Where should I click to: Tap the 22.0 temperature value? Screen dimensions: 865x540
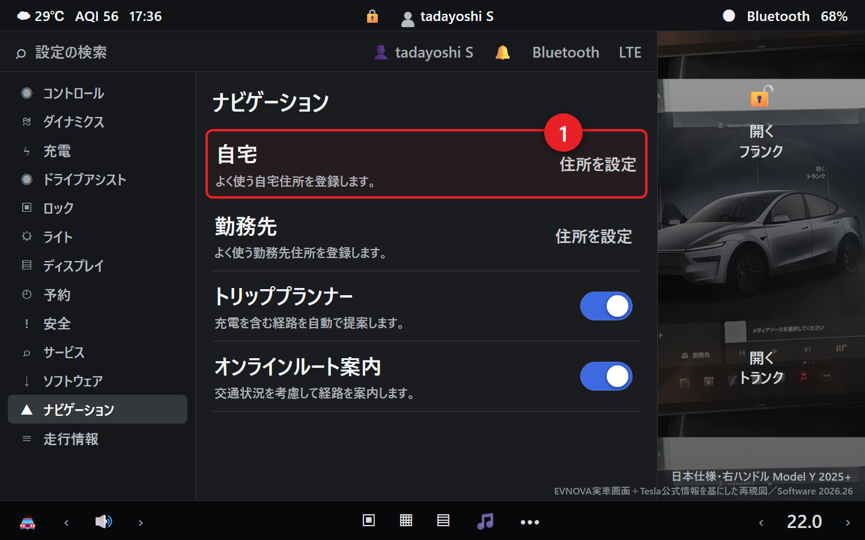pyautogui.click(x=804, y=522)
